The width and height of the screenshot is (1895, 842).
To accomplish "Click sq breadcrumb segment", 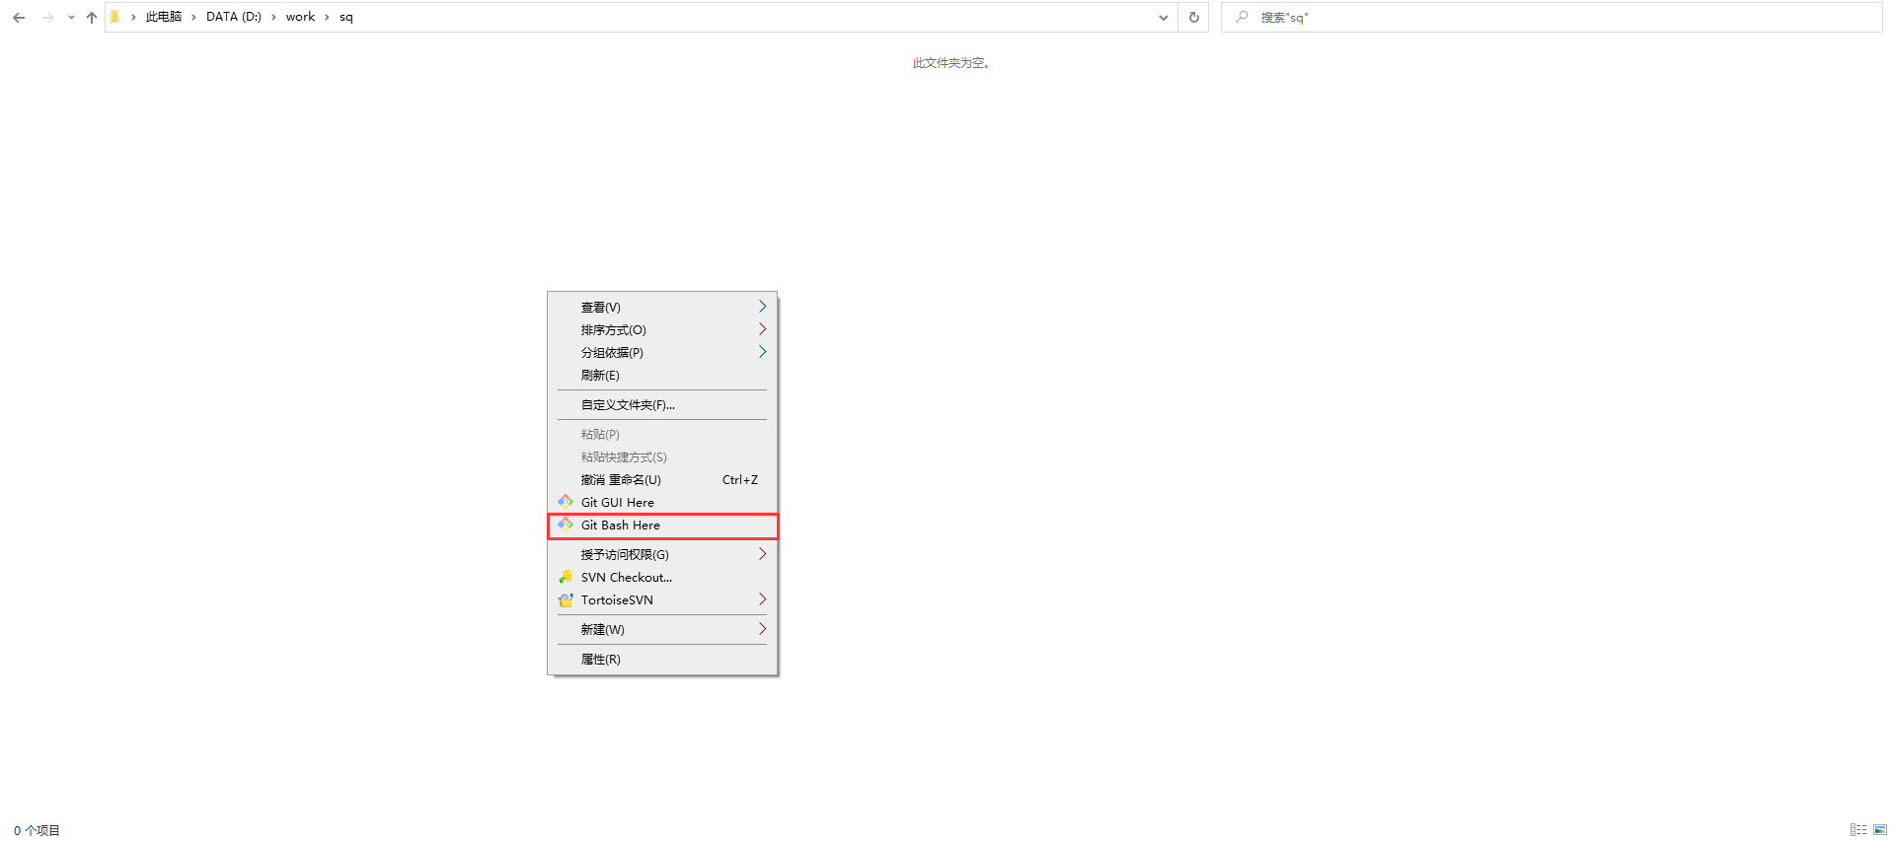I will tap(346, 17).
